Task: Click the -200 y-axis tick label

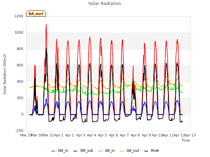Action: 19,131
